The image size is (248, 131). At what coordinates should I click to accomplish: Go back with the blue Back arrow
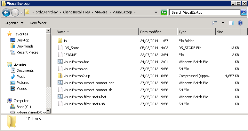pyautogui.click(x=6, y=13)
